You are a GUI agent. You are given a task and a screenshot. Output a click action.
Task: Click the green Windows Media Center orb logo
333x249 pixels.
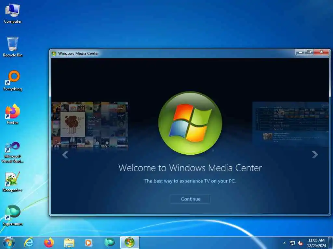pyautogui.click(x=190, y=123)
